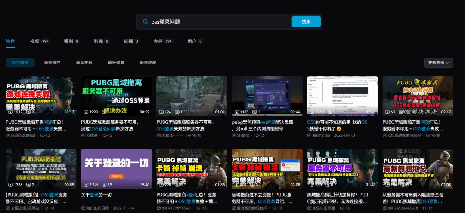Open title 从服务器不可用到闪退崩溃全覆盖
Viewport: 465px width, 213px height.
pyautogui.click(x=413, y=198)
